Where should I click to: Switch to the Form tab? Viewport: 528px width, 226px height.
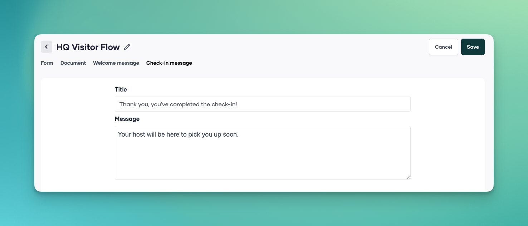coord(47,63)
